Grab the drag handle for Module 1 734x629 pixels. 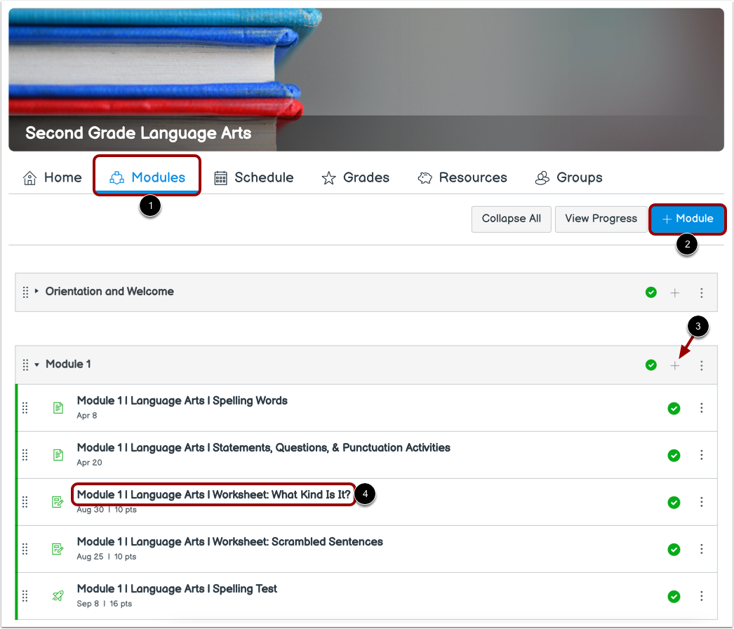[x=26, y=364]
